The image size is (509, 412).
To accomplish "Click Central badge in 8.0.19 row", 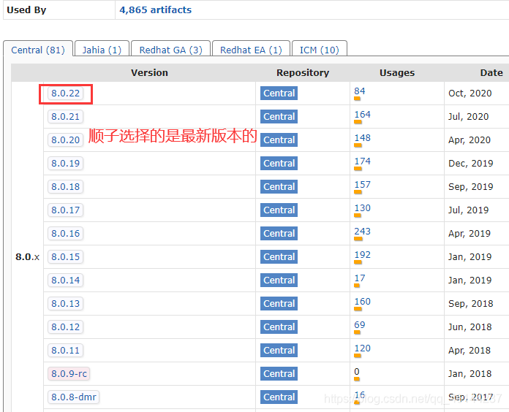I will [279, 164].
